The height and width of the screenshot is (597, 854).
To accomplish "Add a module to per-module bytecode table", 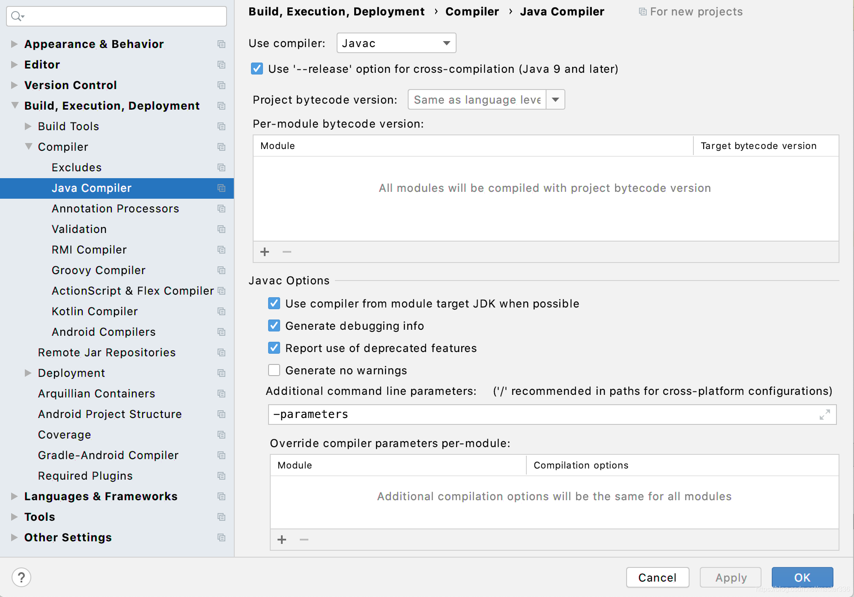I will (265, 252).
